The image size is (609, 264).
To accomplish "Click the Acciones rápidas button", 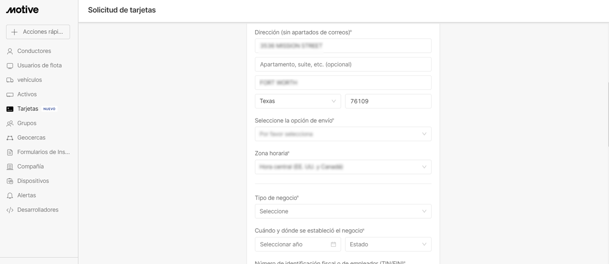I will pos(38,32).
